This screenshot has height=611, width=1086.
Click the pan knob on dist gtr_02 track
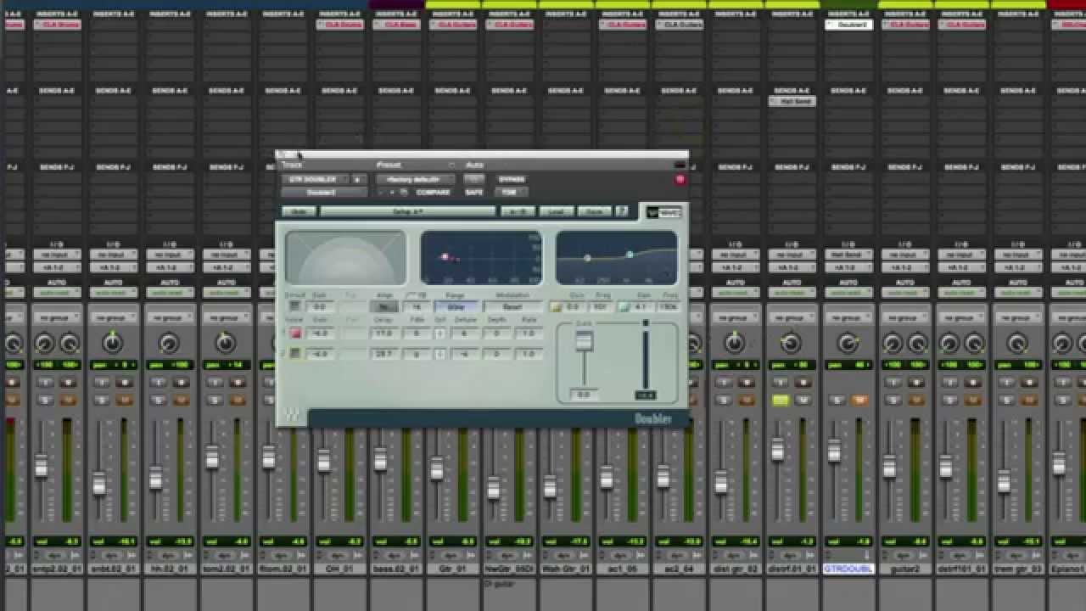click(735, 343)
